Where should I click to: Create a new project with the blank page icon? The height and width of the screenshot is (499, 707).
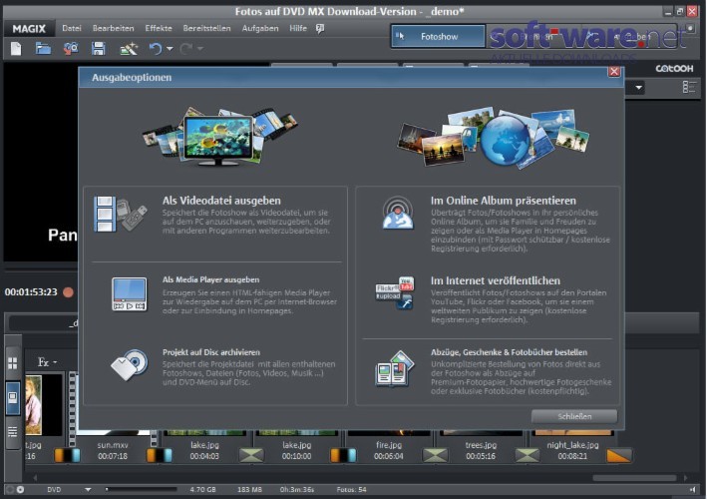pos(16,48)
